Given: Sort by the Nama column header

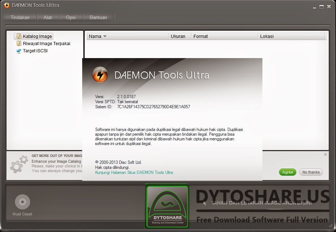Looking at the screenshot, I should coord(128,36).
